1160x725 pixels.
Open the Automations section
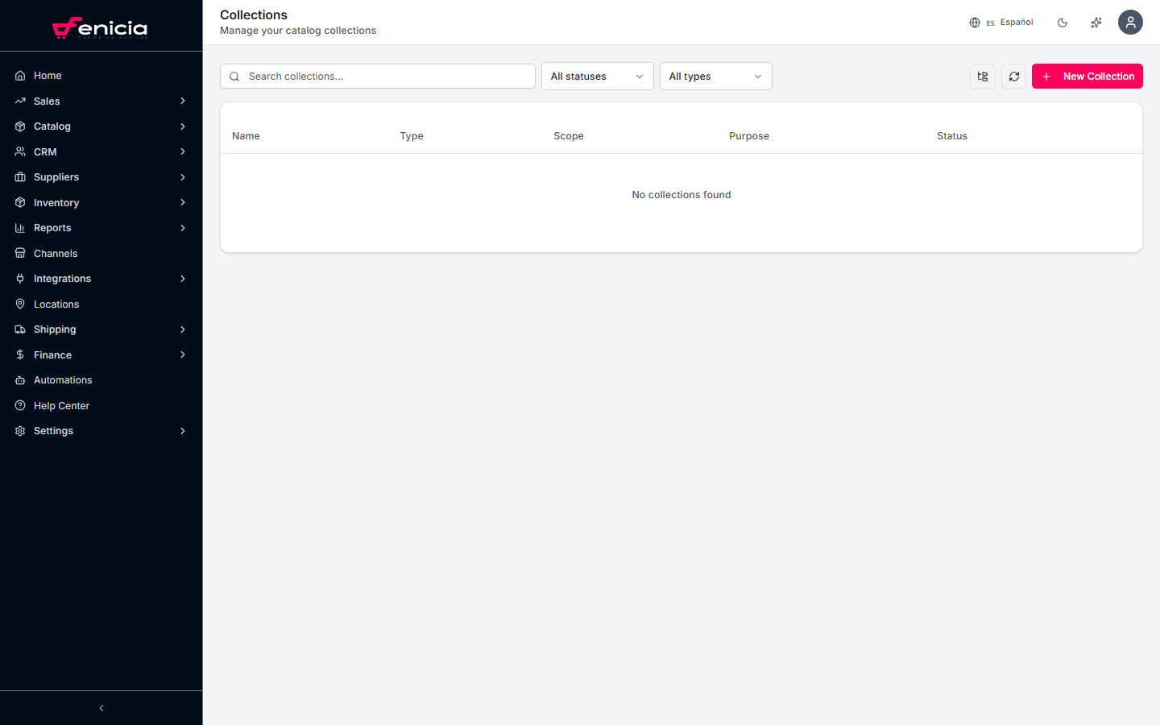(x=62, y=379)
